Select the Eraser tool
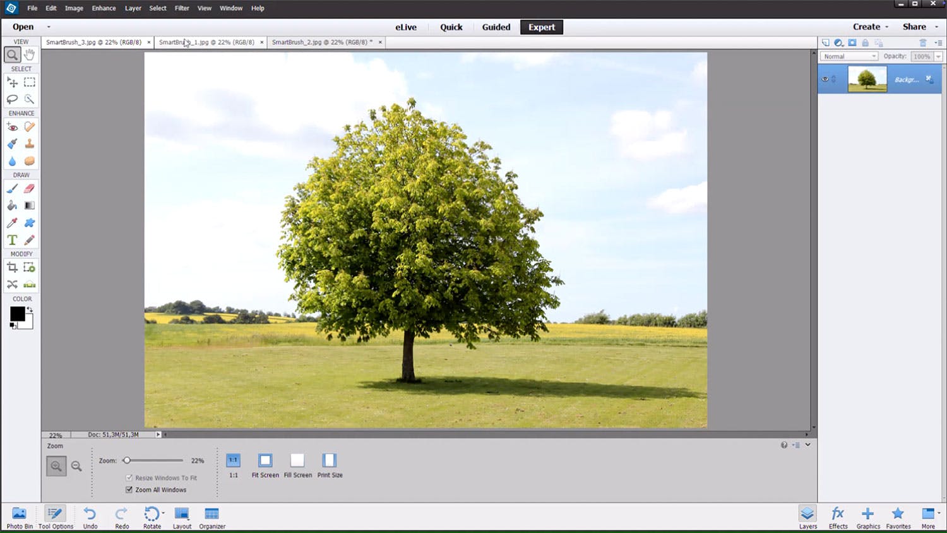Screen dimensions: 947x533 (29, 188)
